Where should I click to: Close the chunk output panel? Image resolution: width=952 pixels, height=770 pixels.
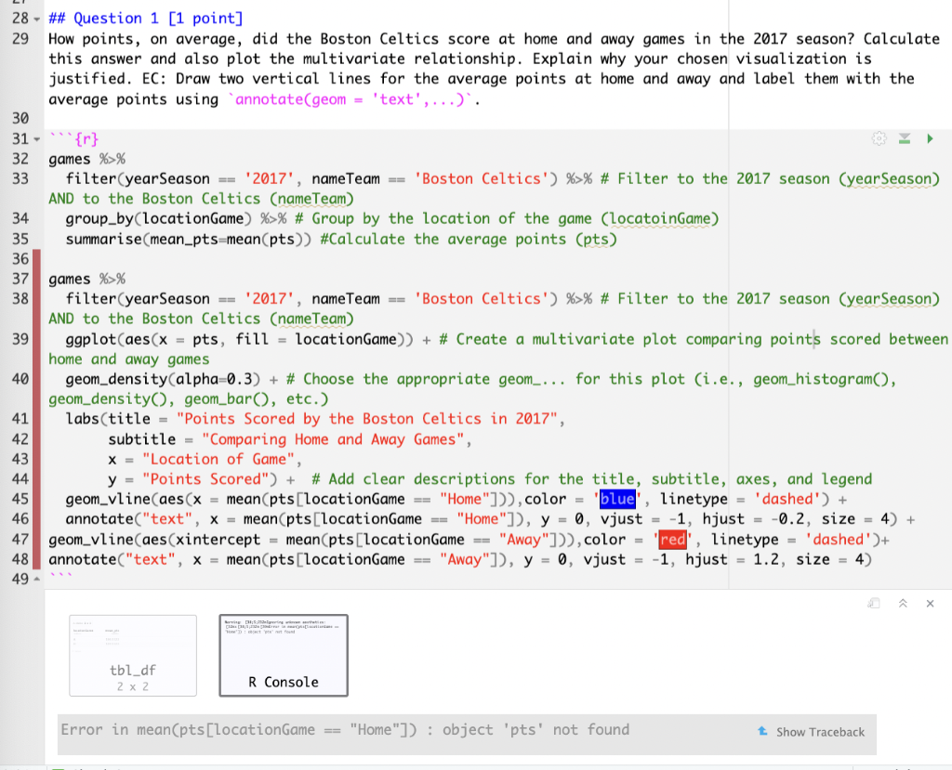[930, 603]
